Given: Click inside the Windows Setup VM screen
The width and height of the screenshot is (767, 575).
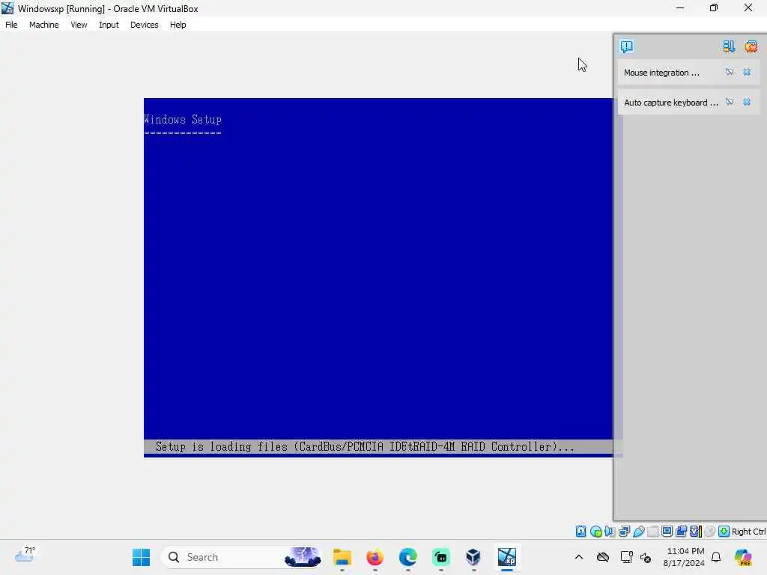Looking at the screenshot, I should 378,277.
